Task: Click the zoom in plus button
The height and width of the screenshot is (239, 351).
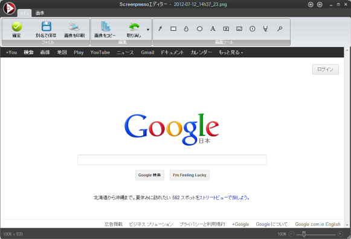Action: click(340, 234)
